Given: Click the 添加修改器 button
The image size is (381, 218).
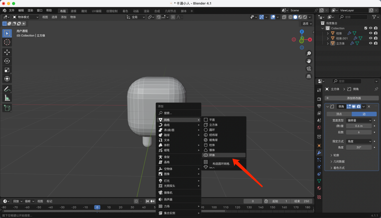Looking at the screenshot, I should [352, 98].
